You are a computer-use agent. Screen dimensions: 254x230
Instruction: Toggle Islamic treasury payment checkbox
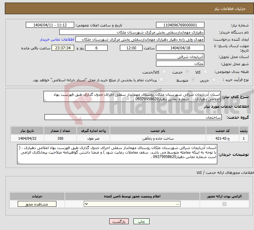(x=161, y=79)
